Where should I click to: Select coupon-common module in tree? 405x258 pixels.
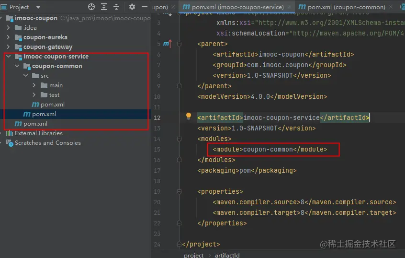pyautogui.click(x=53, y=66)
